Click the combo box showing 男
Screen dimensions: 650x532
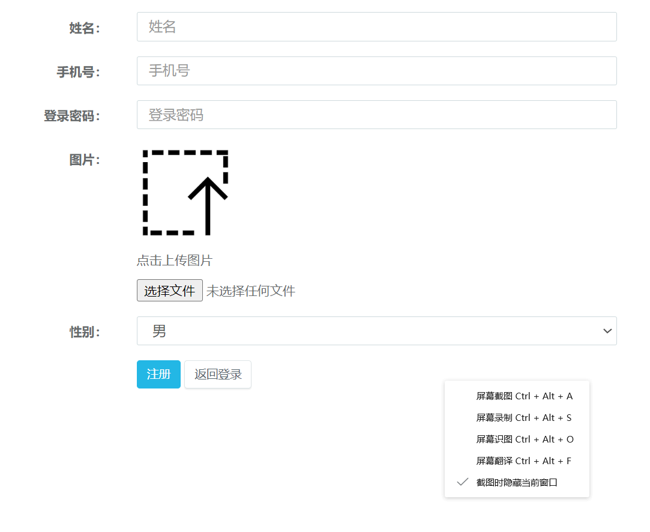click(376, 330)
